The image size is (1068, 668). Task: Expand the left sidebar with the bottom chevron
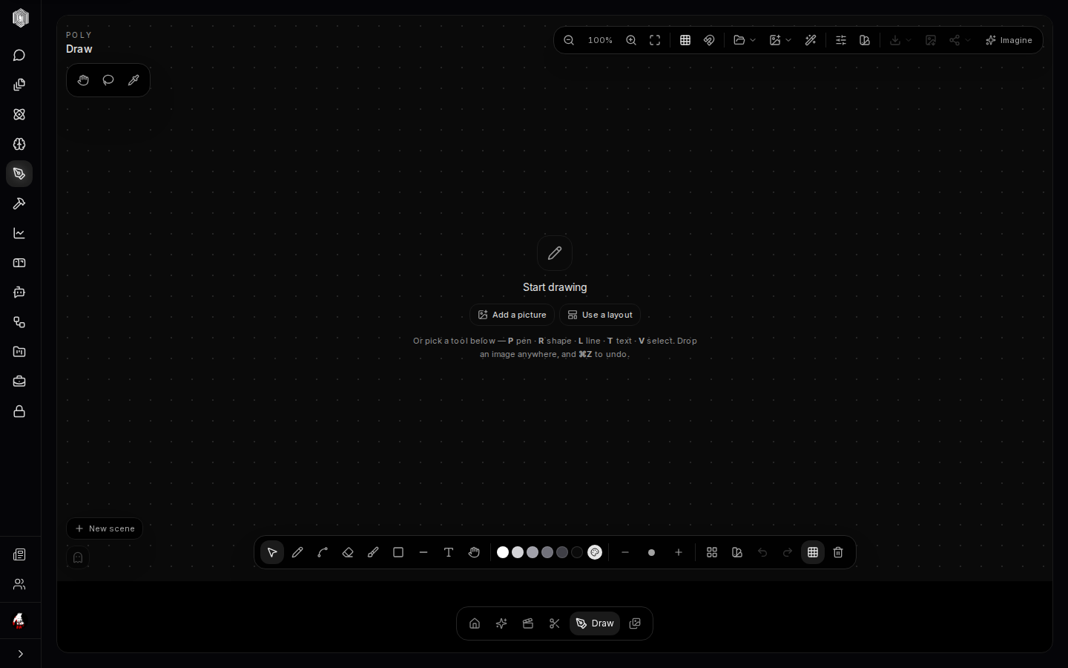[20, 654]
